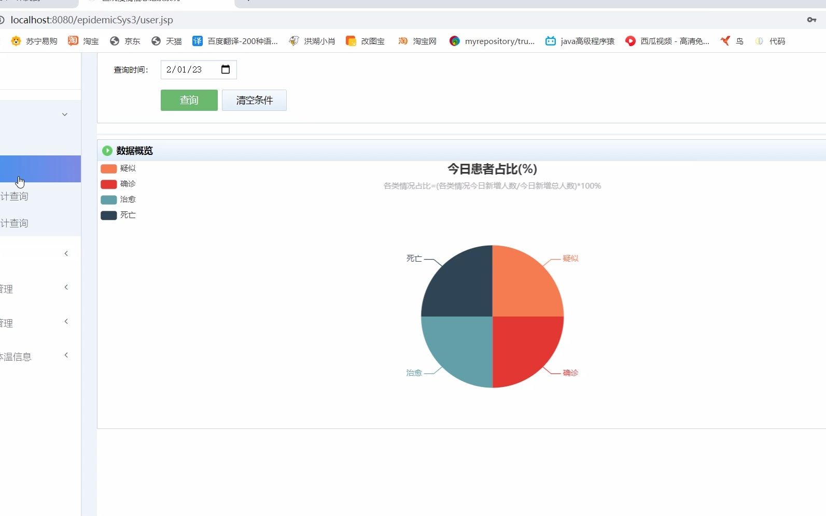Click the 疑似 pie chart label
This screenshot has height=516, width=826.
coord(570,258)
